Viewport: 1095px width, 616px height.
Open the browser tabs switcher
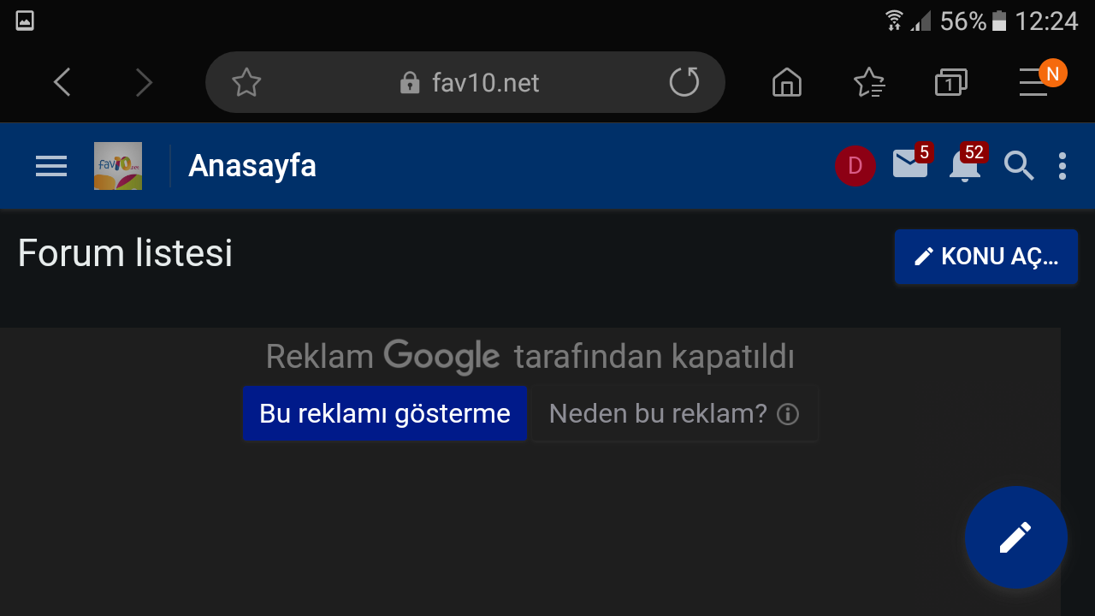[950, 82]
